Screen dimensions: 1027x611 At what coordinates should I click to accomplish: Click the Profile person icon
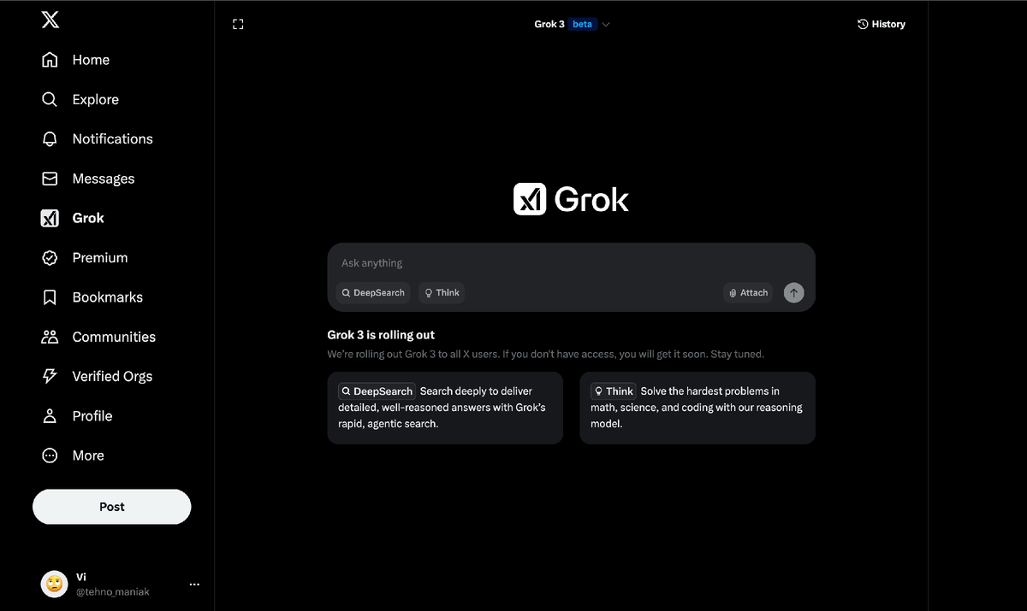50,416
